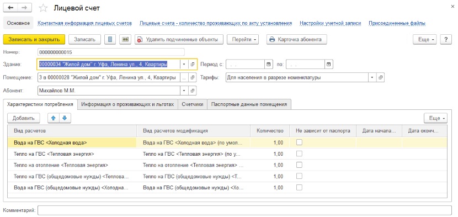Open the top toolbar Еще menu

coord(424,40)
